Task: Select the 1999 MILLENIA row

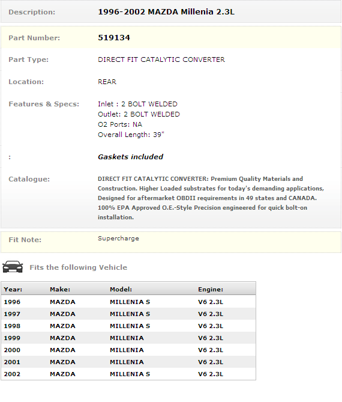Action: 128,338
